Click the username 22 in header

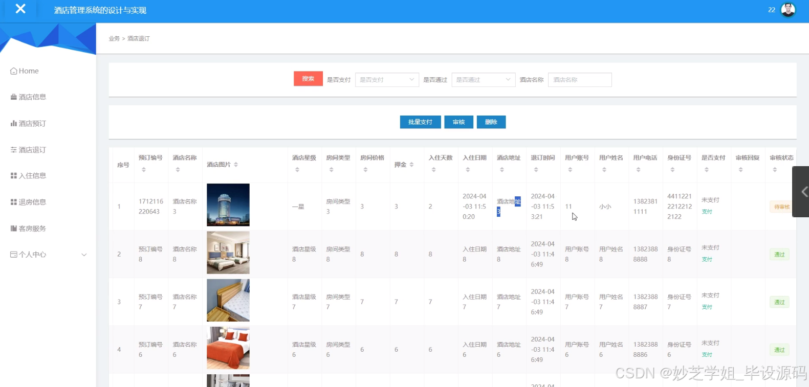coord(772,10)
